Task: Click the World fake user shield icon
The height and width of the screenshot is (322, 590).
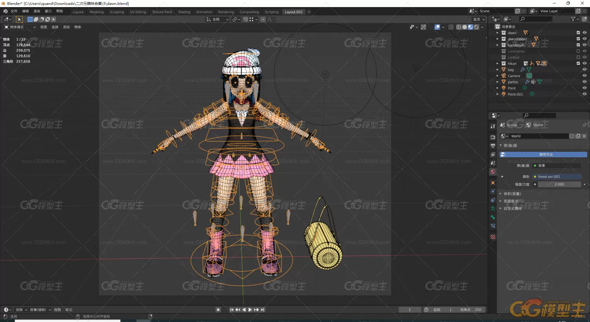Action: (572, 136)
